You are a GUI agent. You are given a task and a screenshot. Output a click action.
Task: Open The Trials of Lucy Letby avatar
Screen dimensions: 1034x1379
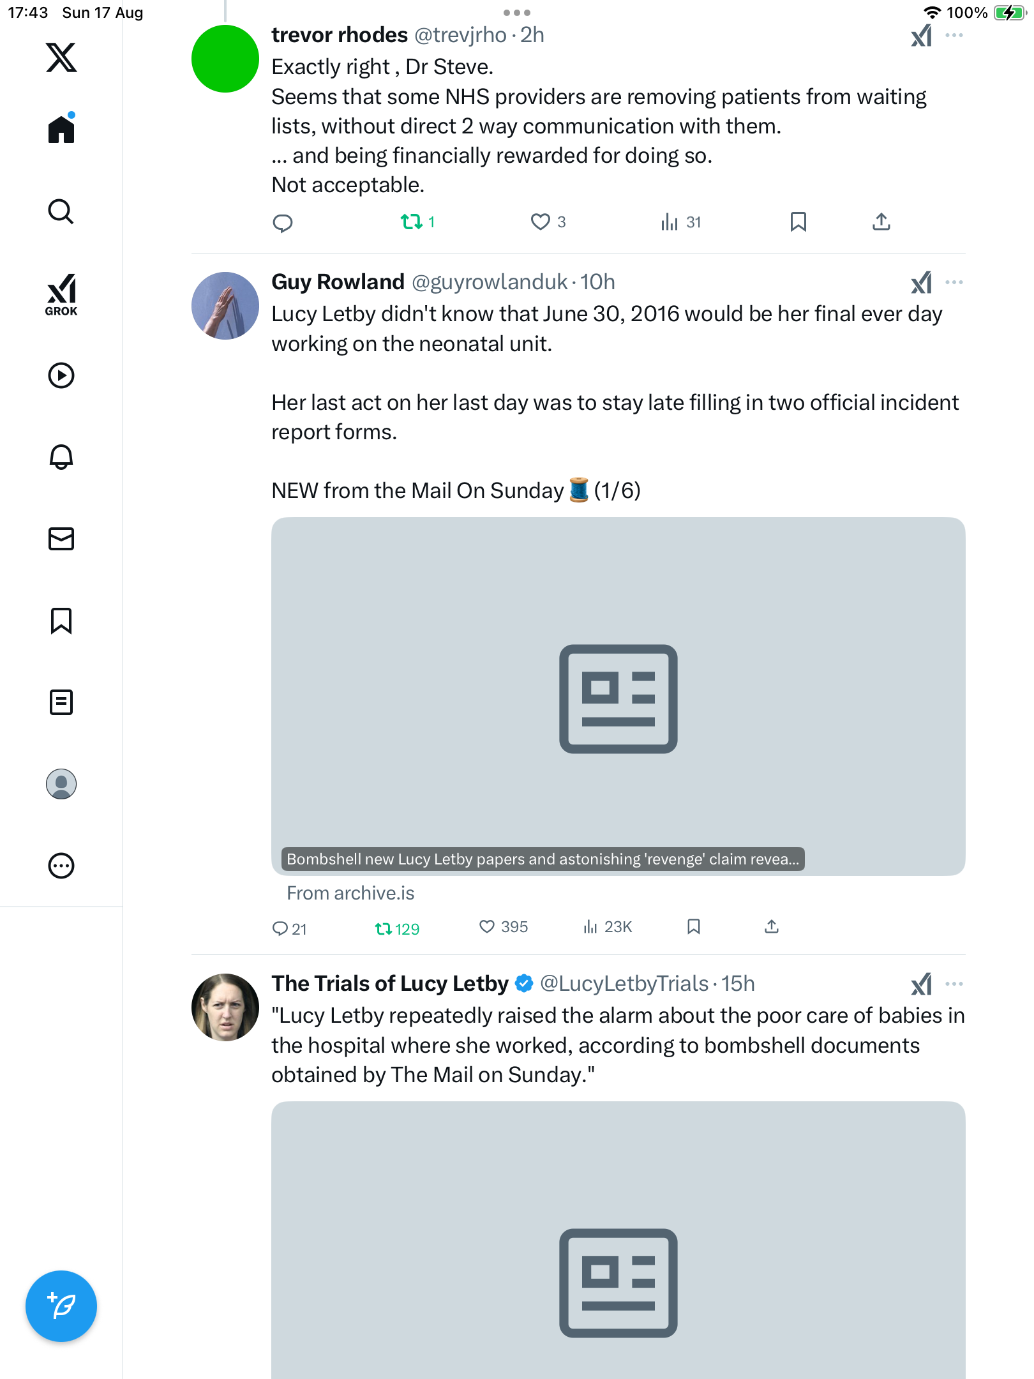(x=225, y=1007)
